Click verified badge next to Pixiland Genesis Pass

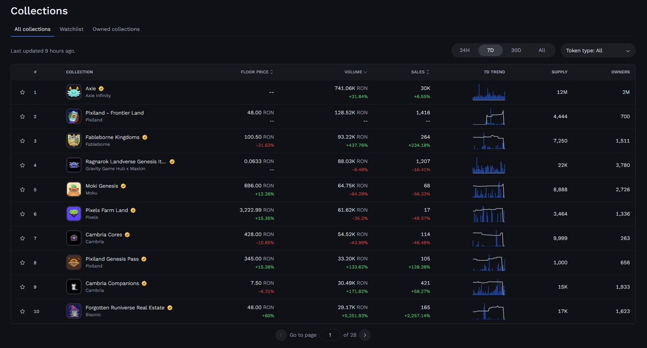[144, 259]
